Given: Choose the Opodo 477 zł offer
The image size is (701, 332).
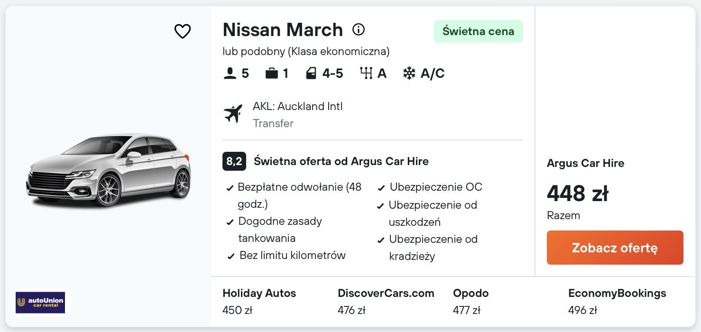Looking at the screenshot, I should (x=470, y=302).
